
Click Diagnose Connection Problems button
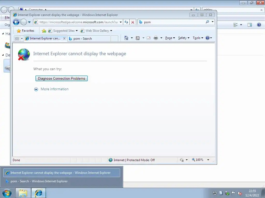pos(62,78)
